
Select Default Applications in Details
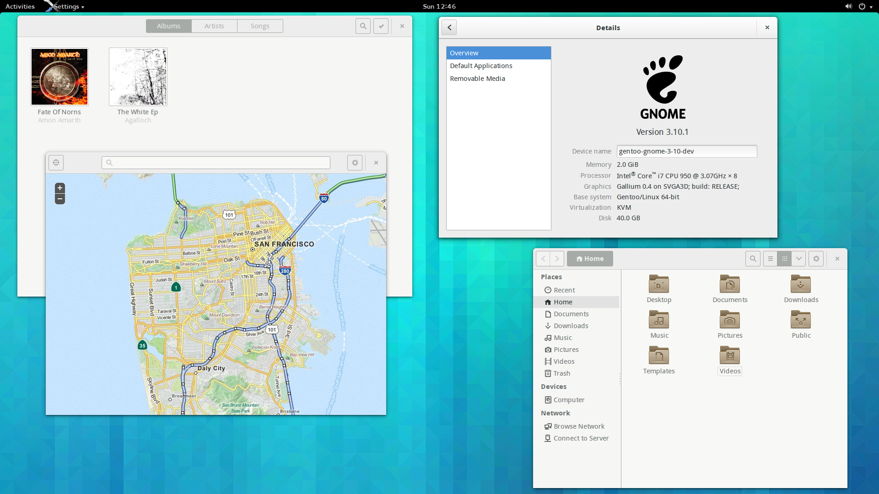coord(481,66)
